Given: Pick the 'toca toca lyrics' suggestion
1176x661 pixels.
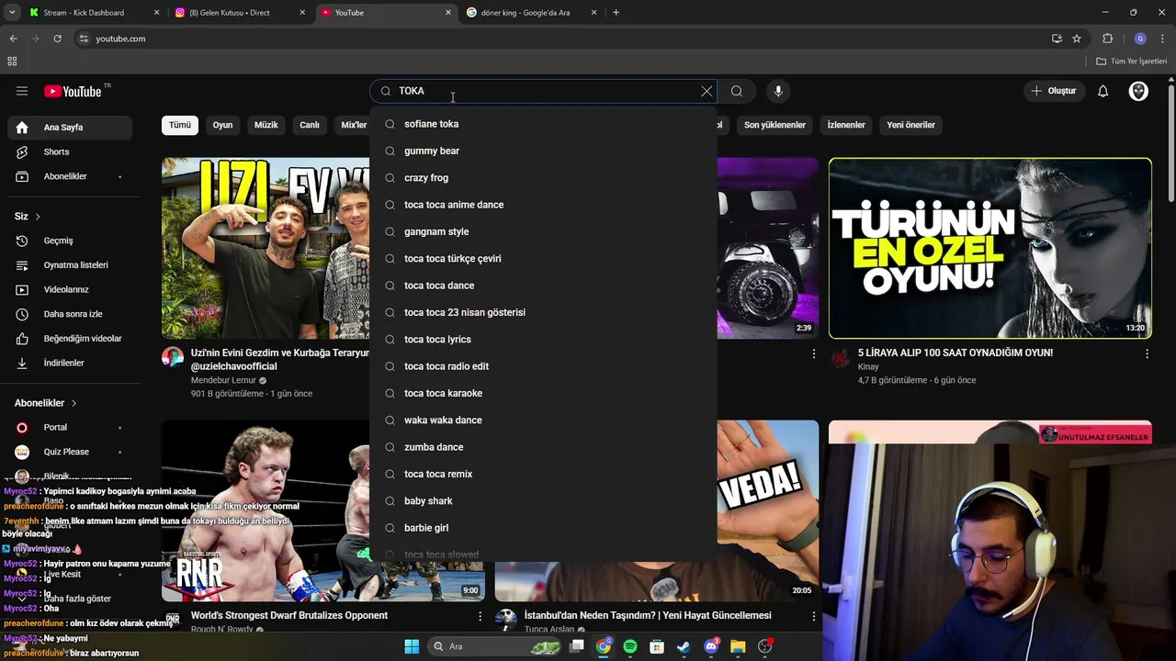Looking at the screenshot, I should 543,339.
